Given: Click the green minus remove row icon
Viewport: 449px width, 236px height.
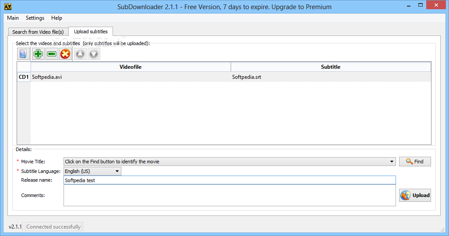Looking at the screenshot, I should point(52,54).
